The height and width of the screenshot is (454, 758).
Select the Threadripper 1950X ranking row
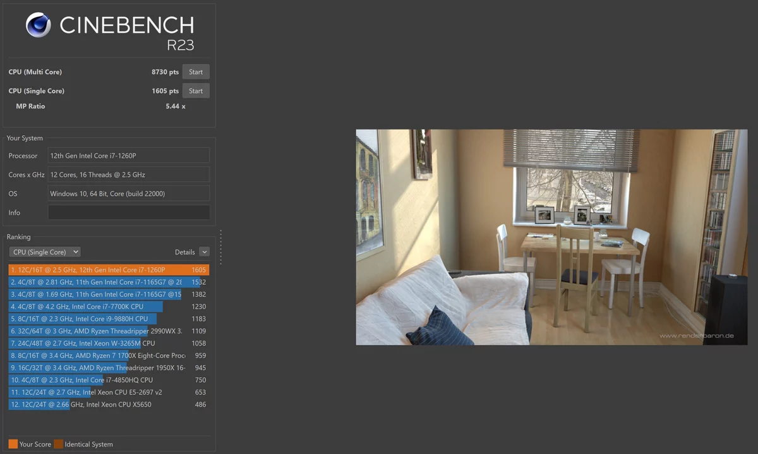[109, 367]
